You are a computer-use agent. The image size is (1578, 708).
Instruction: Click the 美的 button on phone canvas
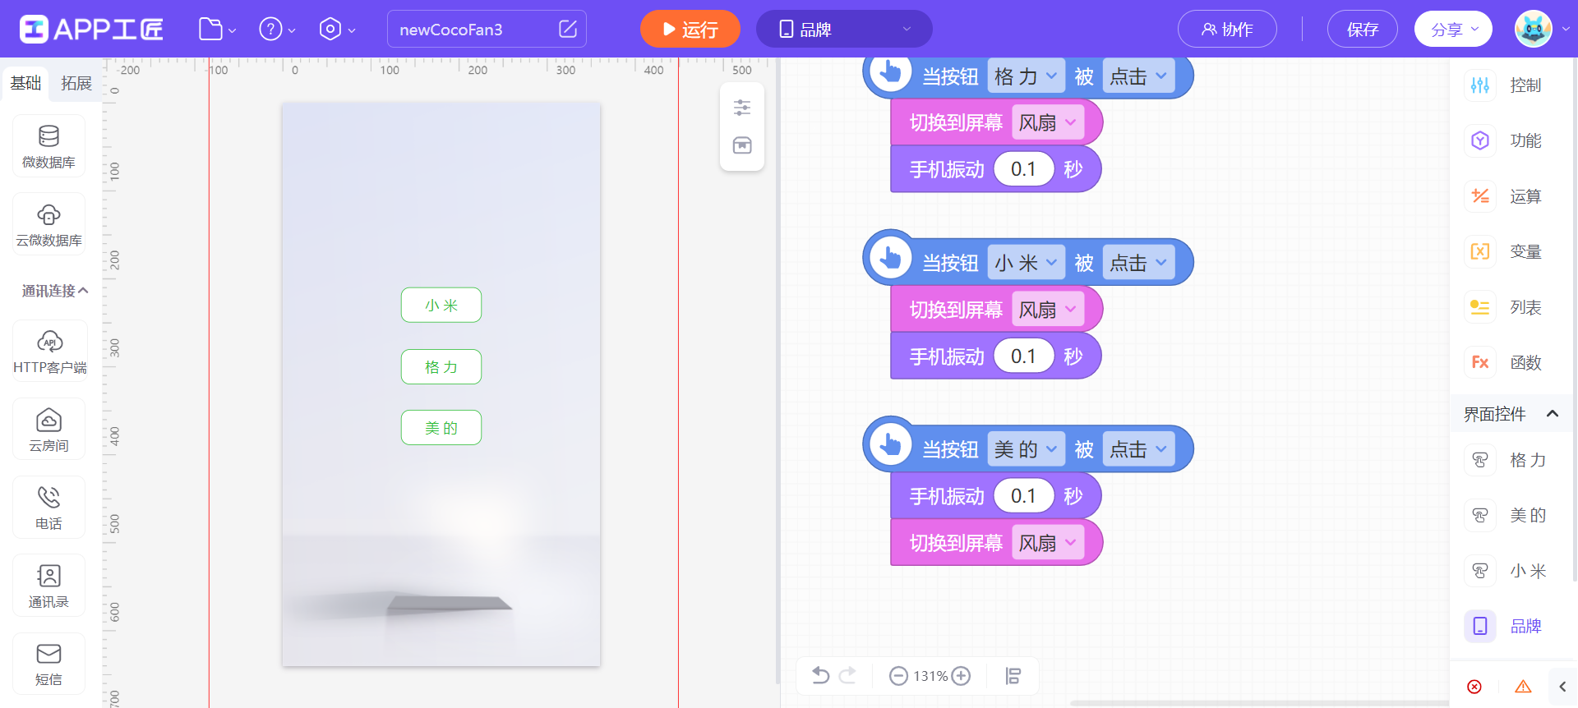click(x=441, y=427)
